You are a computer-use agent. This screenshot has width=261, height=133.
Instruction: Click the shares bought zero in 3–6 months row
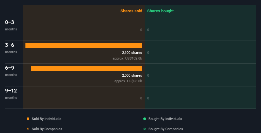coord(148,53)
